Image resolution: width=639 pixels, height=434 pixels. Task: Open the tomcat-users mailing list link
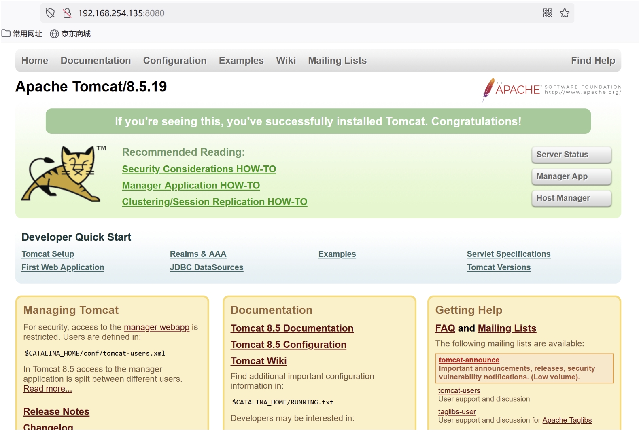tap(459, 391)
